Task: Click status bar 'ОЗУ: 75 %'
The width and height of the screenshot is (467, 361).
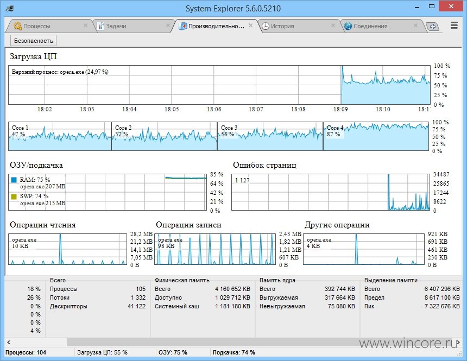Action: (173, 353)
